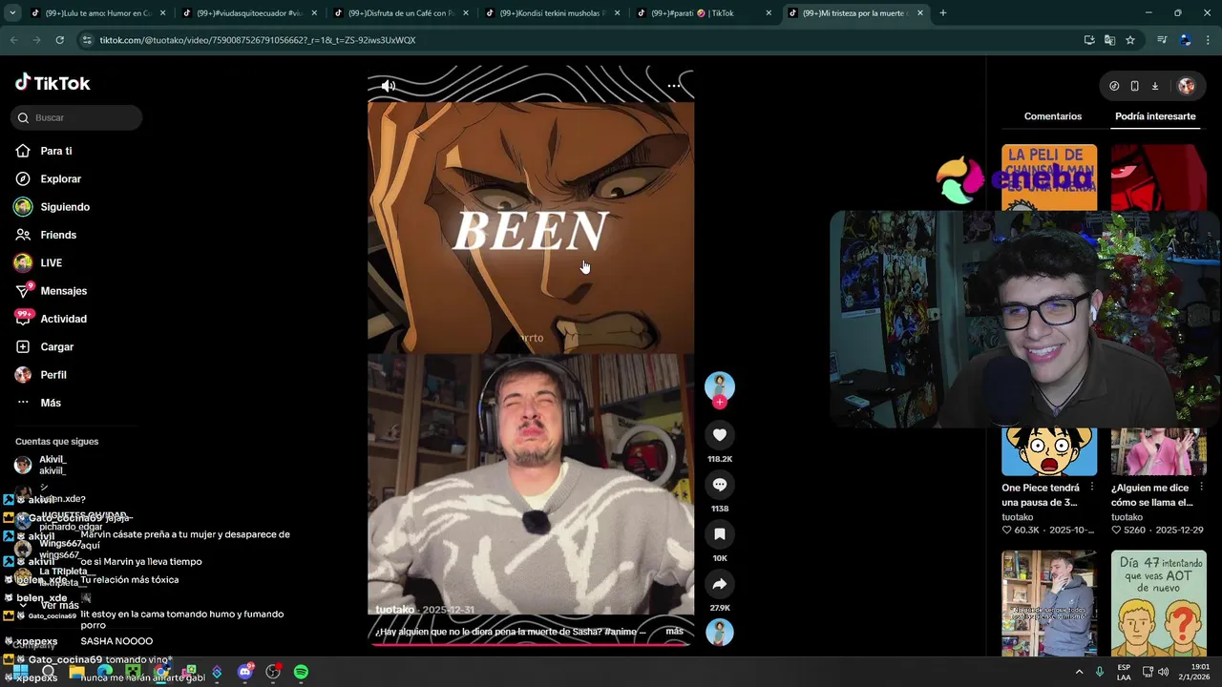Click the download desktop app icon
This screenshot has height=687, width=1222.
(x=1154, y=86)
